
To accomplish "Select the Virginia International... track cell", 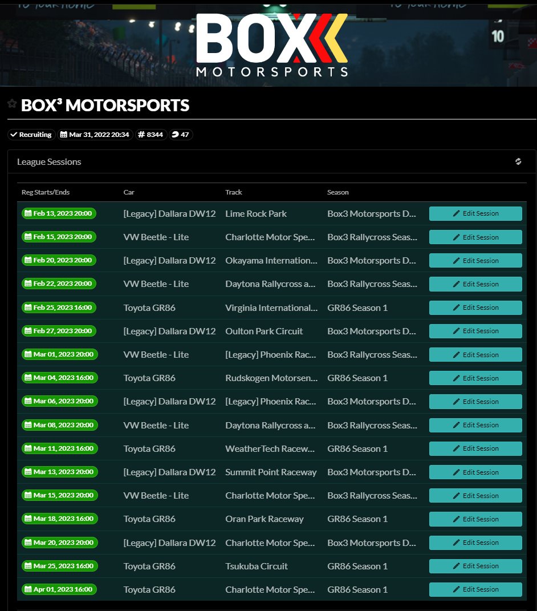I will [271, 308].
